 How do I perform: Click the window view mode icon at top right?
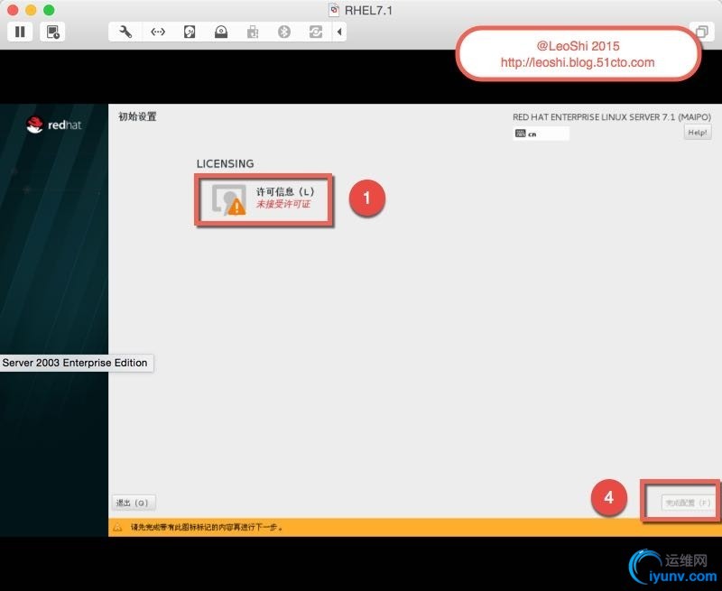click(x=702, y=32)
